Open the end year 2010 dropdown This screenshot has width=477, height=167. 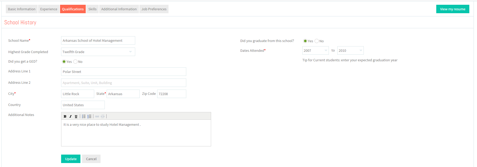(x=350, y=50)
